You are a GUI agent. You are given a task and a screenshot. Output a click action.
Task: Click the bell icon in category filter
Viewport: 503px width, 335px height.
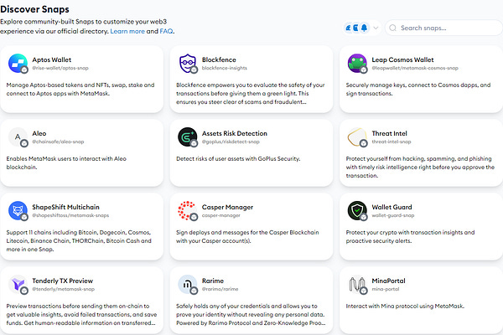click(x=364, y=28)
